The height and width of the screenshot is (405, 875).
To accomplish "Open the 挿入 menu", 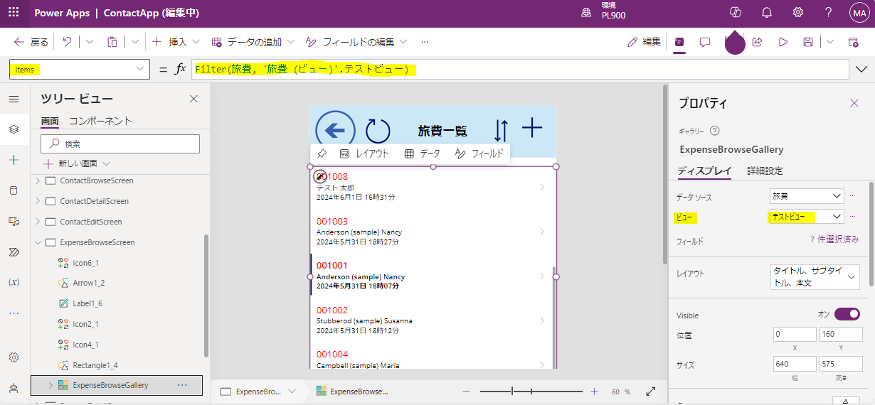I will 176,42.
